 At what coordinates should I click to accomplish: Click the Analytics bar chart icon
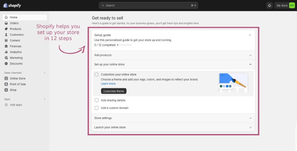(6, 52)
